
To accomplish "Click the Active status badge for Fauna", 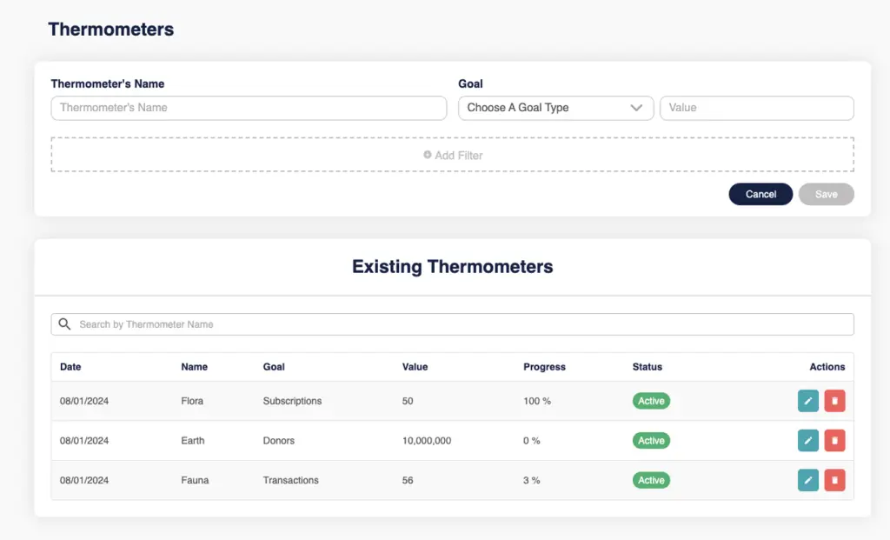I will tap(651, 480).
